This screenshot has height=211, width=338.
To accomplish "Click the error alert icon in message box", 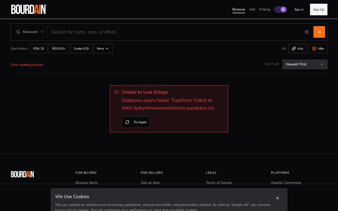I will pos(116,92).
